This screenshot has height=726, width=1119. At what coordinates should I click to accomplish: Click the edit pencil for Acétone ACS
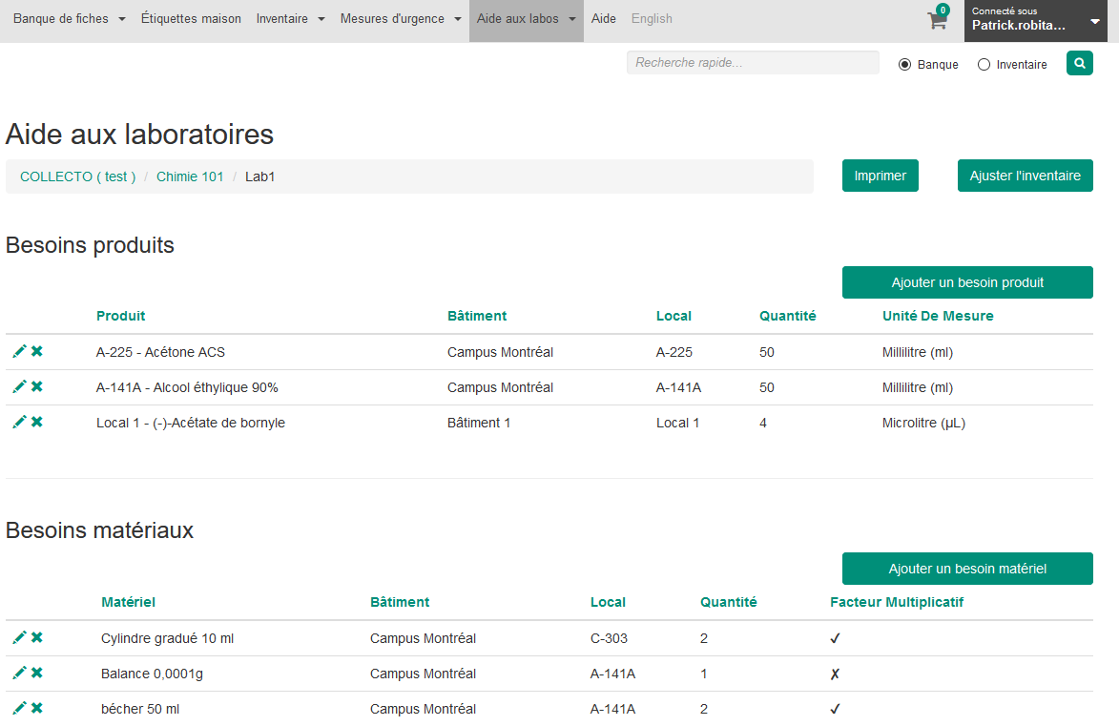19,352
